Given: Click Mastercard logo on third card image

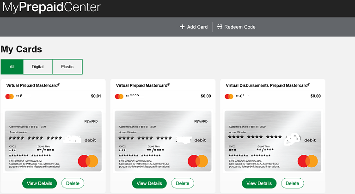Looking at the screenshot, I should [x=307, y=161].
